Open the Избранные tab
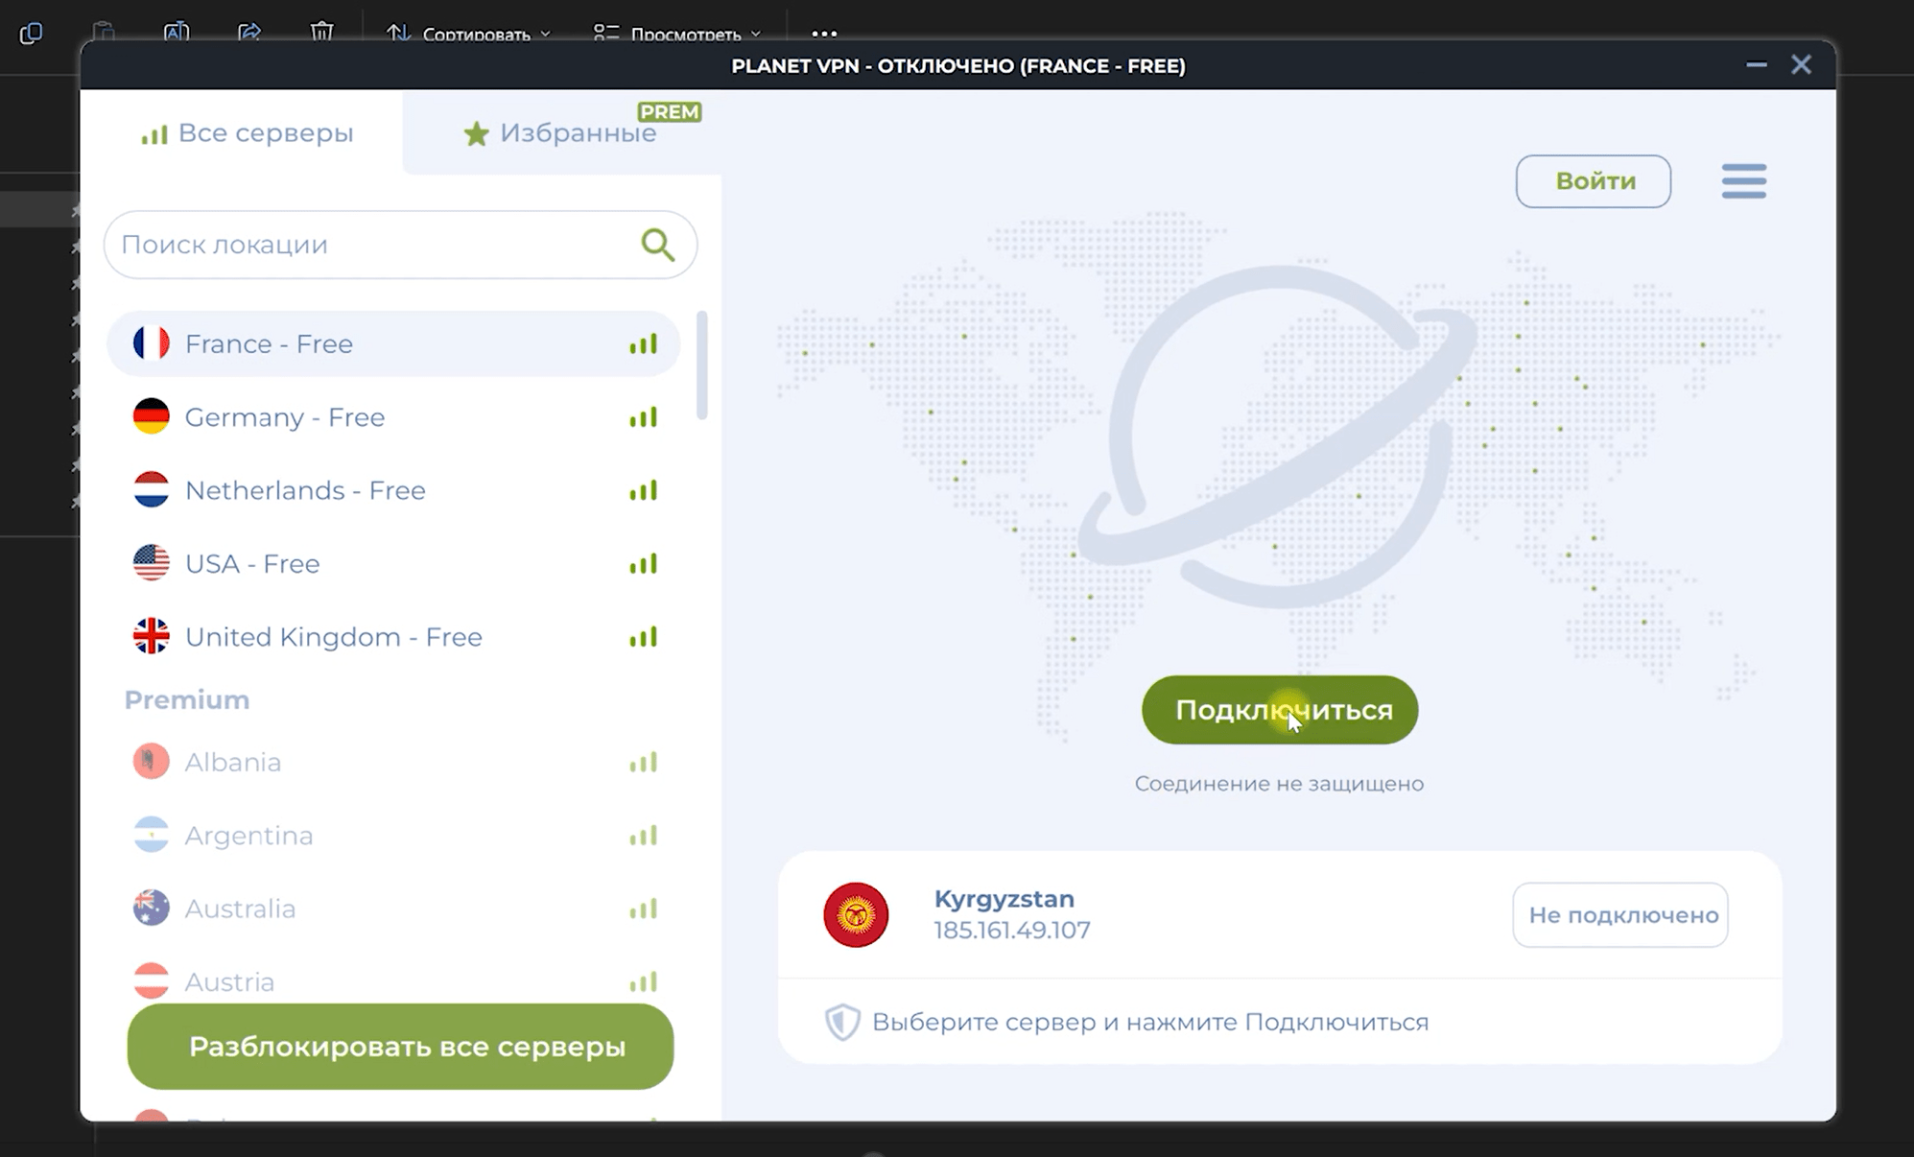Image resolution: width=1914 pixels, height=1157 pixels. [561, 132]
